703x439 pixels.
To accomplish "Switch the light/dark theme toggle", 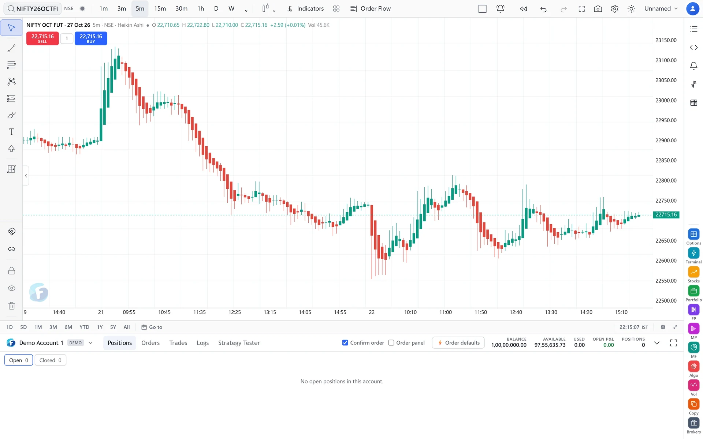I will pos(631,9).
